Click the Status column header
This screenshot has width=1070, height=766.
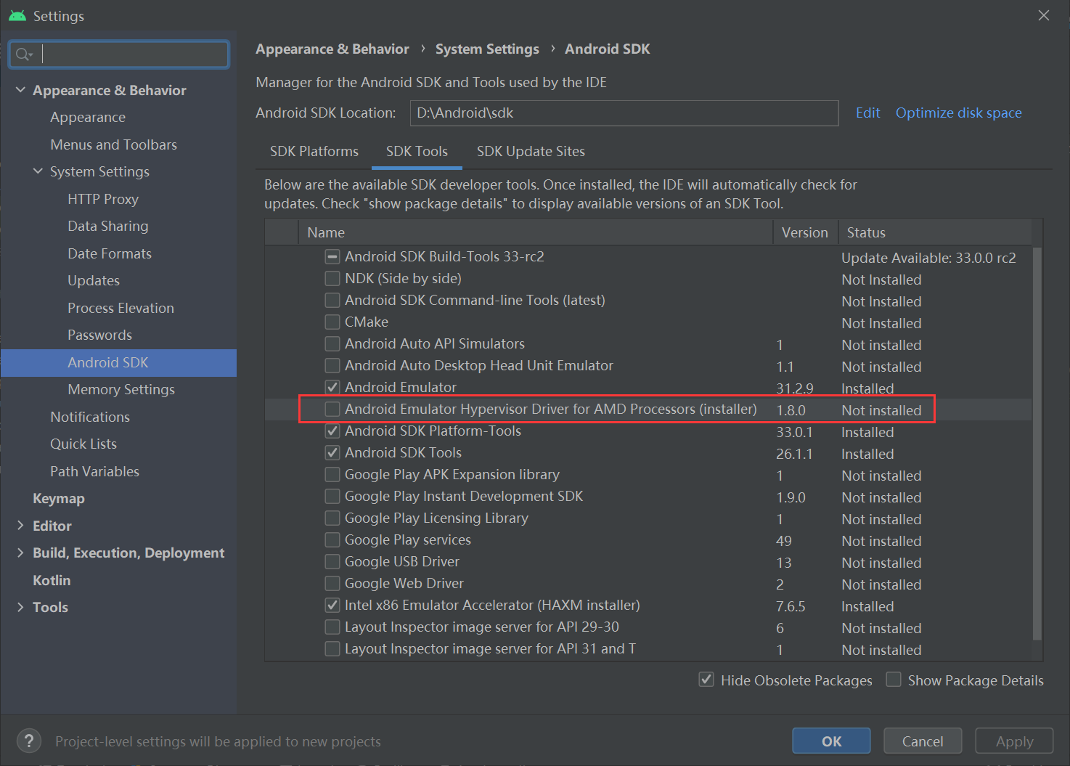(x=935, y=232)
